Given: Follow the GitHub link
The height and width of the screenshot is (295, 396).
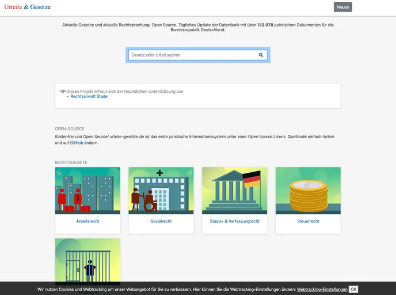Looking at the screenshot, I should click(x=77, y=143).
